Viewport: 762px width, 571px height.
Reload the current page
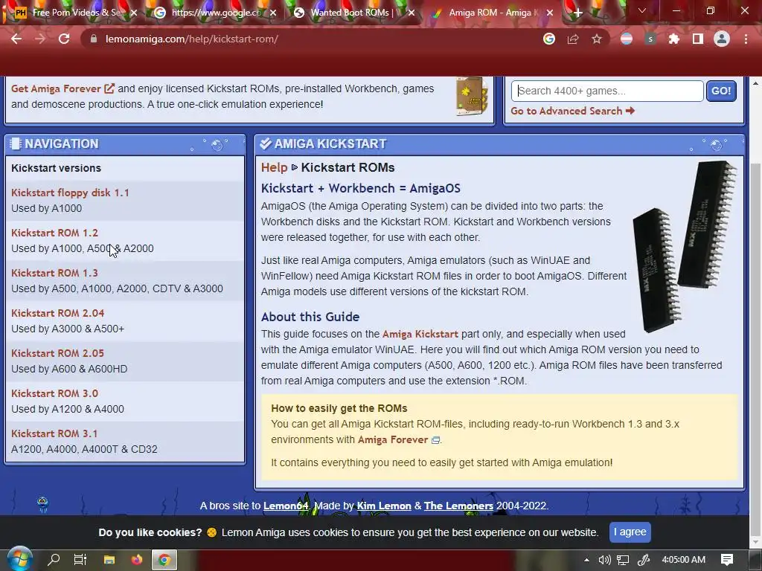(x=64, y=39)
